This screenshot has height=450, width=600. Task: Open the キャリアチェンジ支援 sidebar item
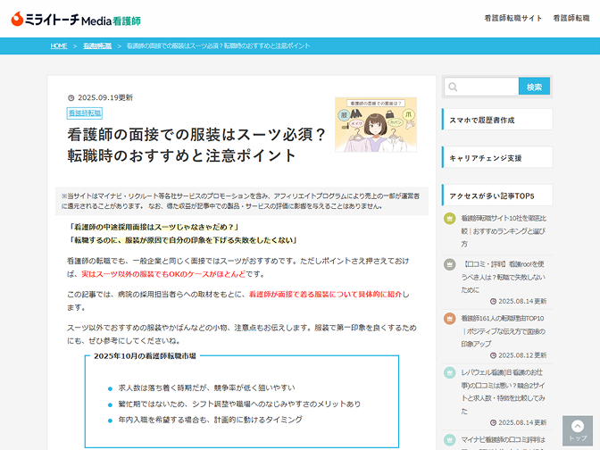(x=497, y=157)
